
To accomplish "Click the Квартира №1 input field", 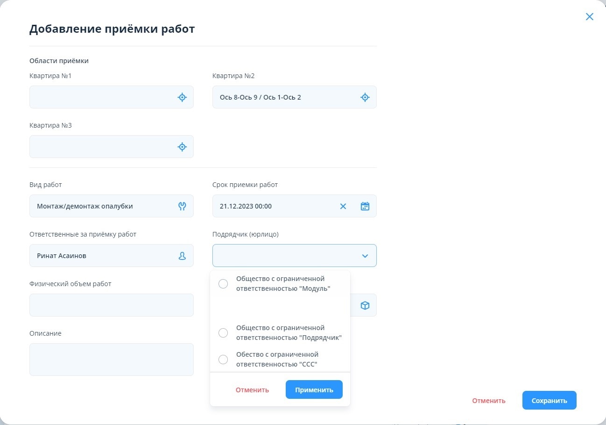I will click(x=103, y=97).
